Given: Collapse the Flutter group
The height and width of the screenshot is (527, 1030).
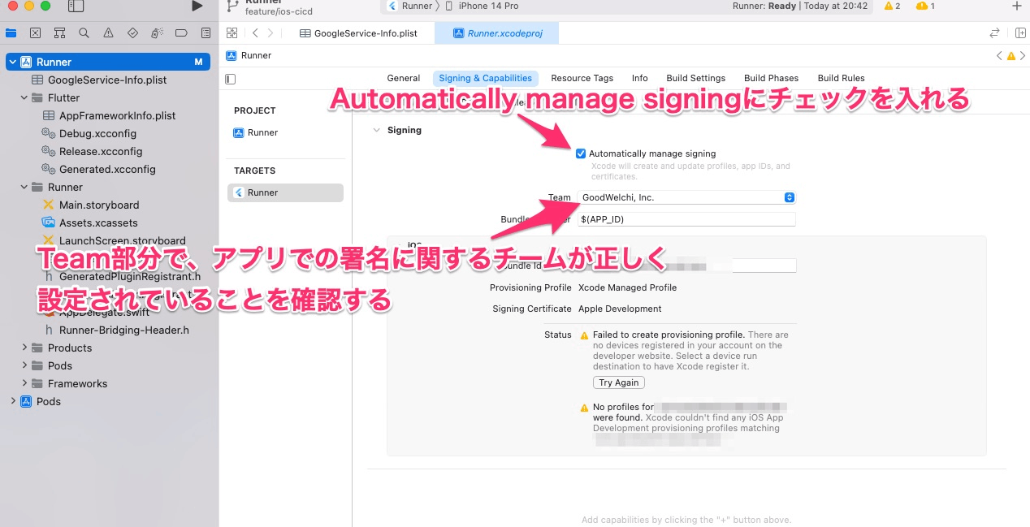Looking at the screenshot, I should point(24,97).
